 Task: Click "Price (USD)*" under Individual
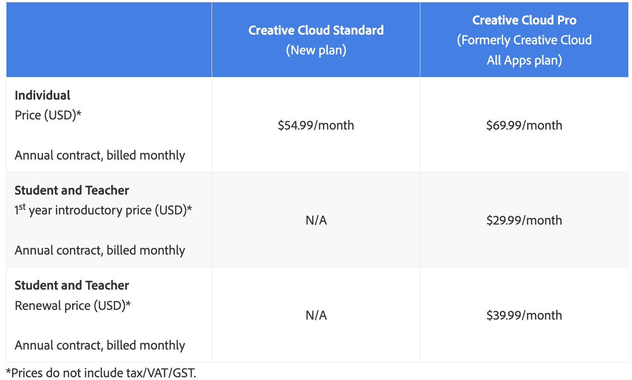(48, 115)
